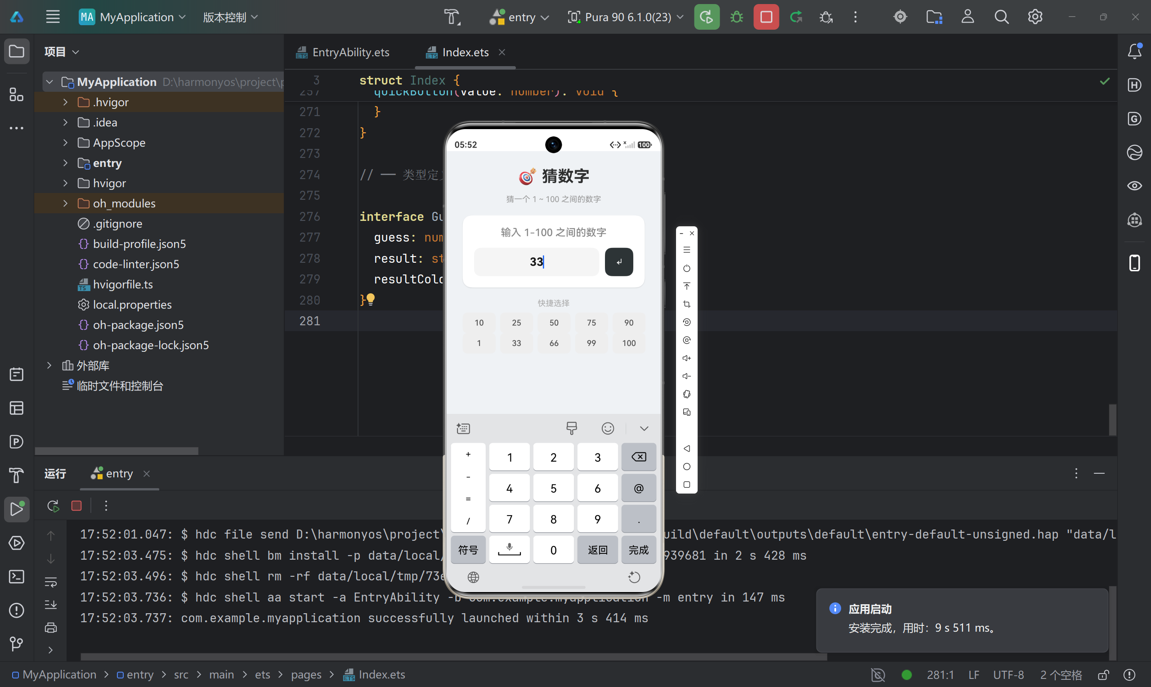Click the hot reload rerun icon
Image resolution: width=1151 pixels, height=687 pixels.
pos(796,17)
